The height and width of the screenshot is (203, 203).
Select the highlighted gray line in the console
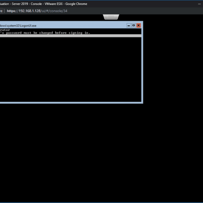click(x=70, y=36)
